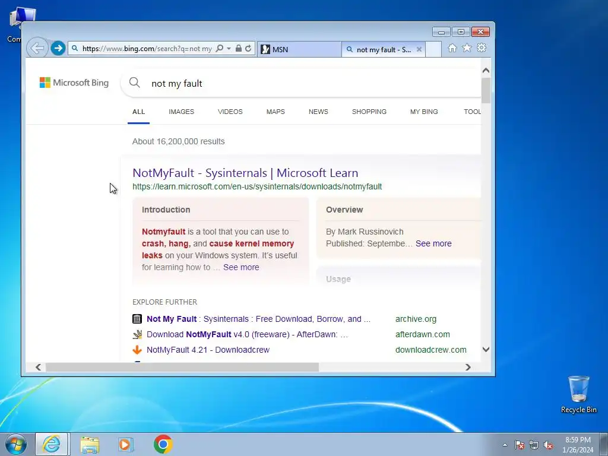Click the archive.org building icon
The image size is (608, 456).
(137, 319)
